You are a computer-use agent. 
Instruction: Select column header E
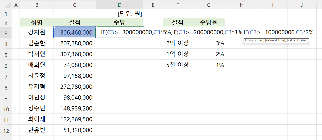(153, 5)
